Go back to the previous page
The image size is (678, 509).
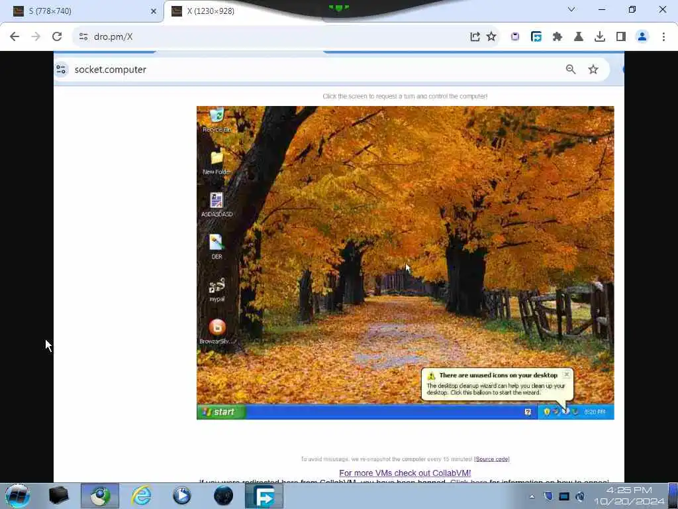(x=15, y=37)
